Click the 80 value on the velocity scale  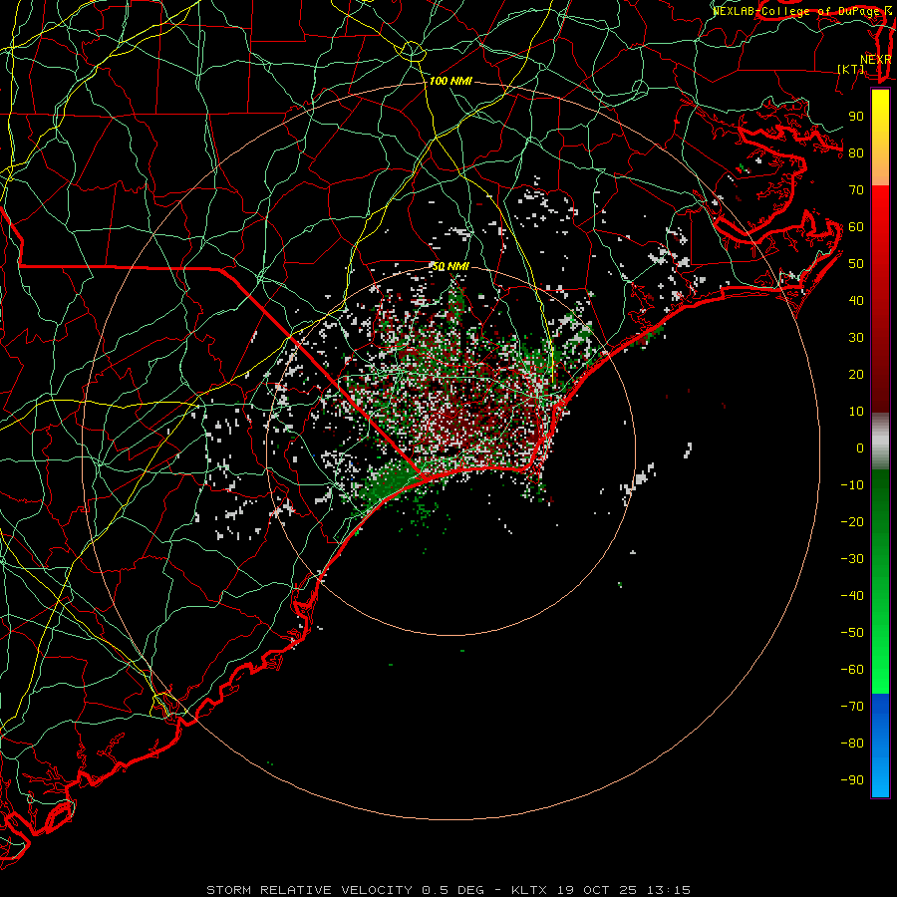[856, 153]
